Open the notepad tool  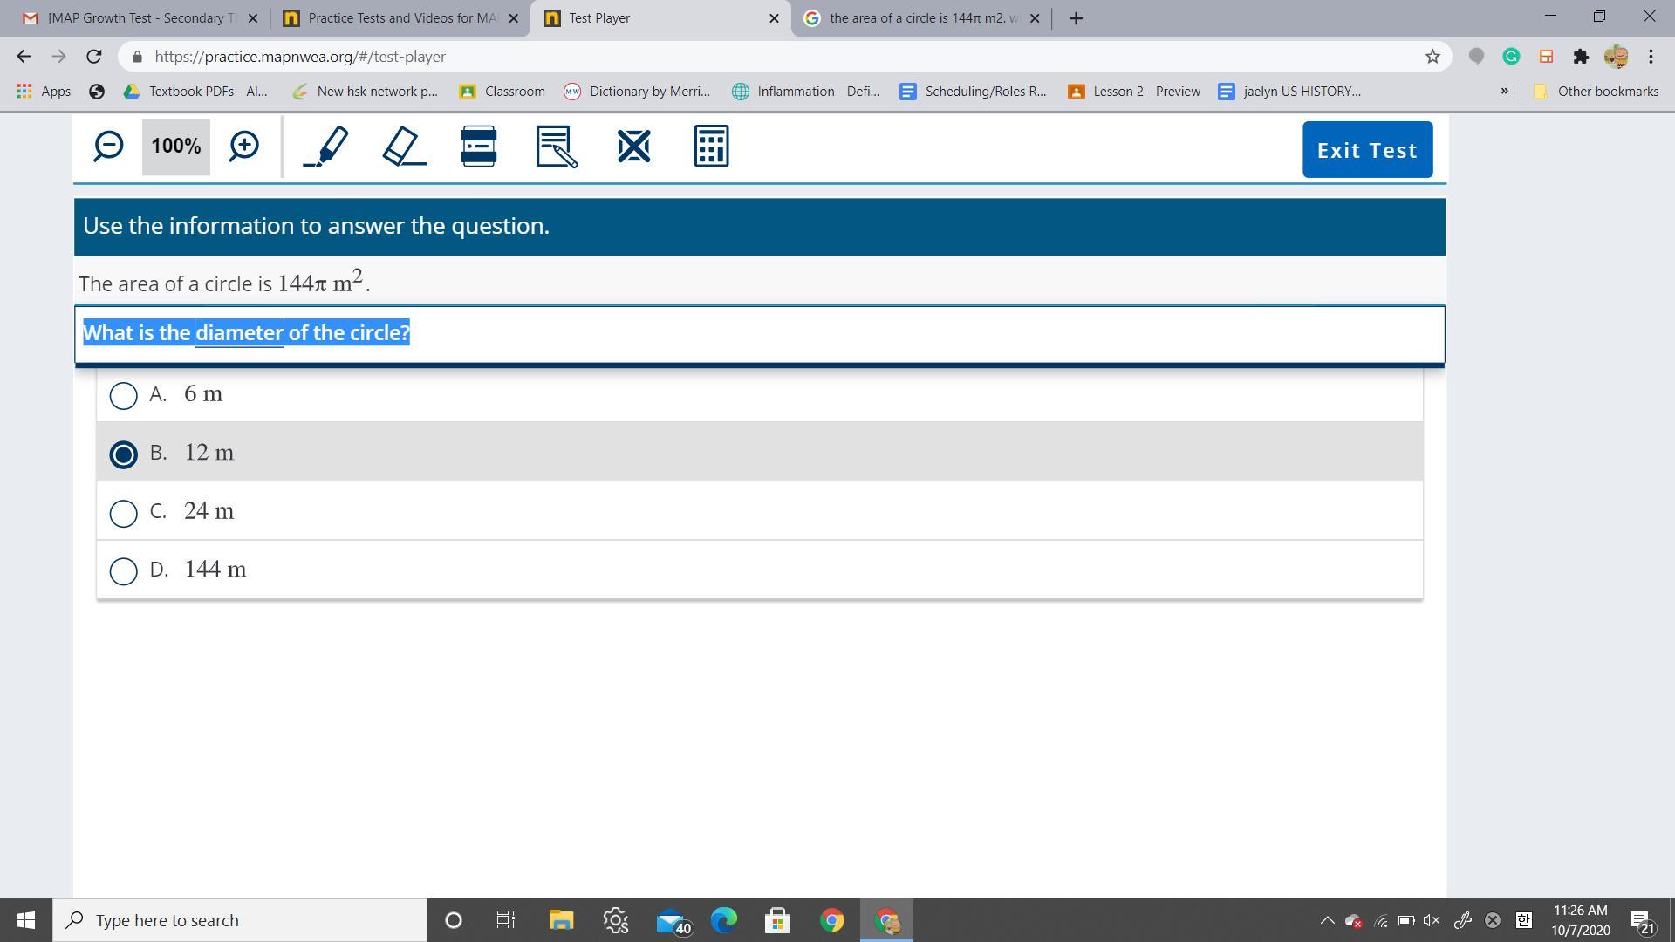point(557,147)
